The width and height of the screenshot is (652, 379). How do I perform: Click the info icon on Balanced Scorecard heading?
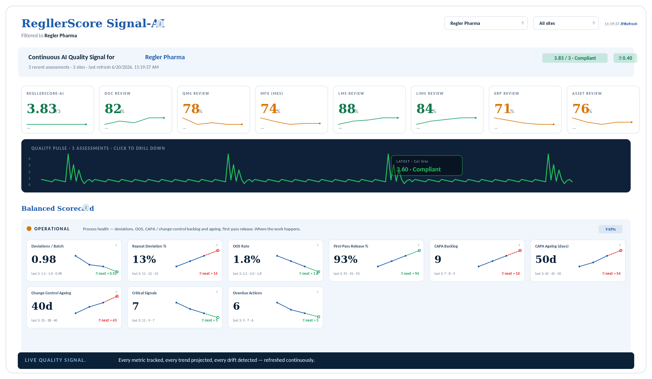(x=86, y=208)
